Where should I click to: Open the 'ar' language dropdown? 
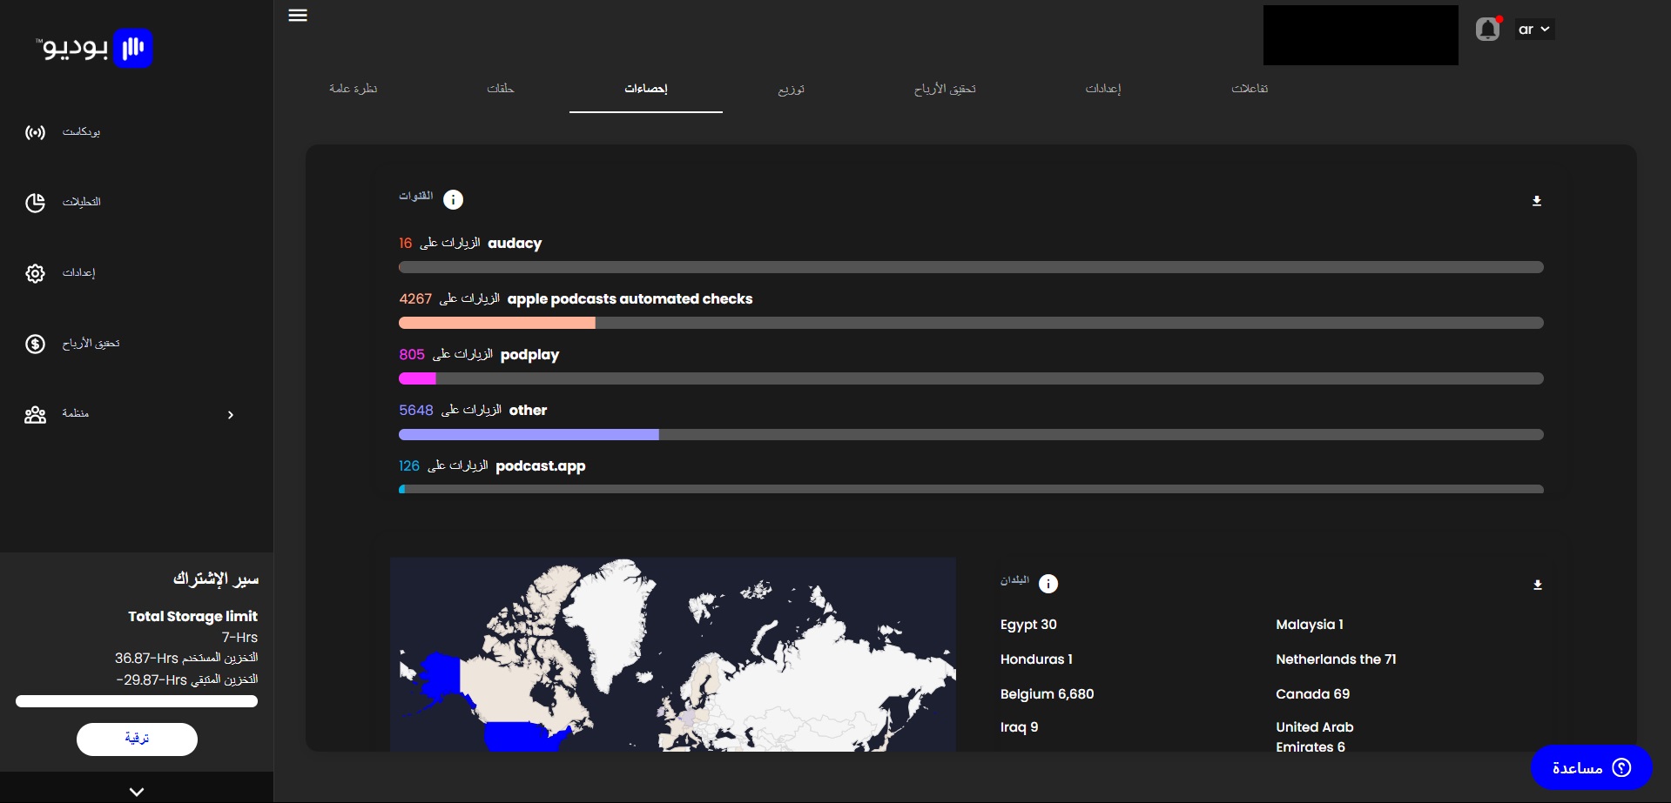tap(1534, 30)
